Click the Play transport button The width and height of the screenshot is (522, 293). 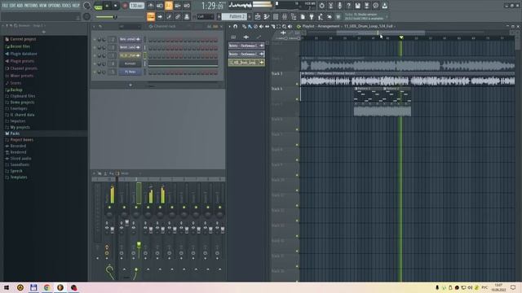(107, 6)
